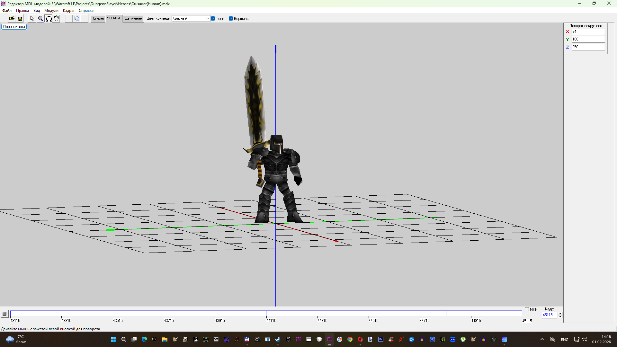The width and height of the screenshot is (617, 347).
Task: Switch to the Анимки tab
Action: click(113, 18)
